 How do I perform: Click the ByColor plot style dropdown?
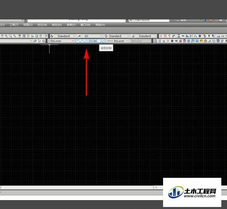[x=141, y=41]
